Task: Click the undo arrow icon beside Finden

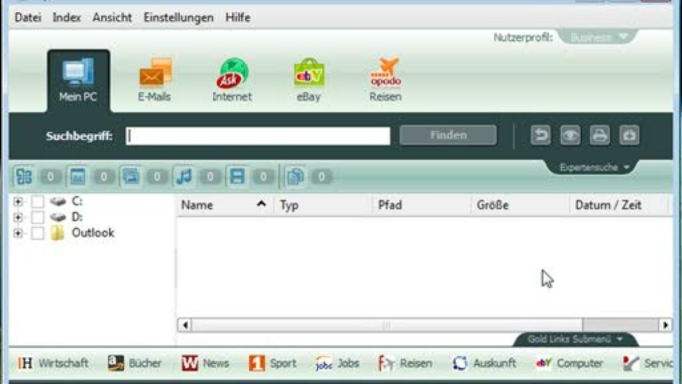Action: click(x=541, y=135)
